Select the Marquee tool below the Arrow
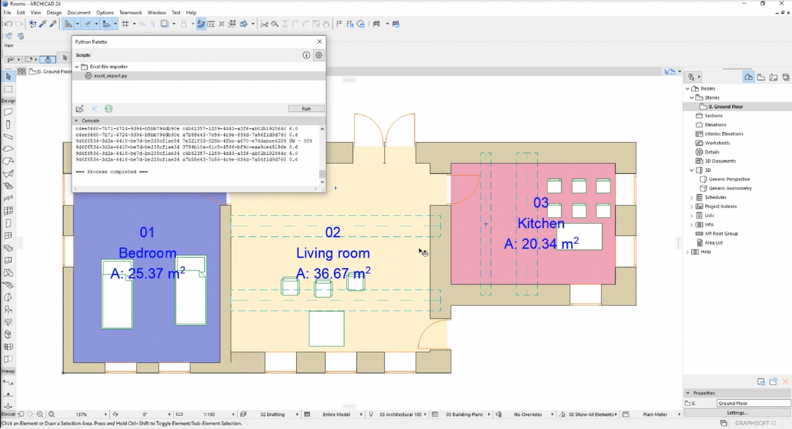Viewport: 792px width, 429px height. tap(8, 89)
